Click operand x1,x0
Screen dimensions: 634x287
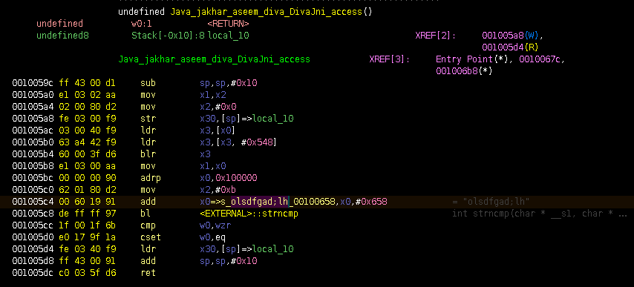point(212,166)
